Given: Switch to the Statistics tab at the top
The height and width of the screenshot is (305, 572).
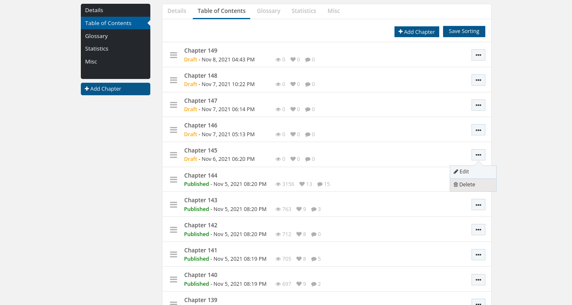Looking at the screenshot, I should 304,11.
